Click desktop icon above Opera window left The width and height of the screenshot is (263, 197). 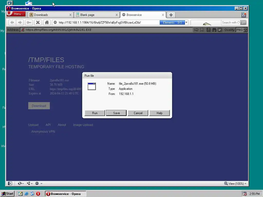pos(10,3)
